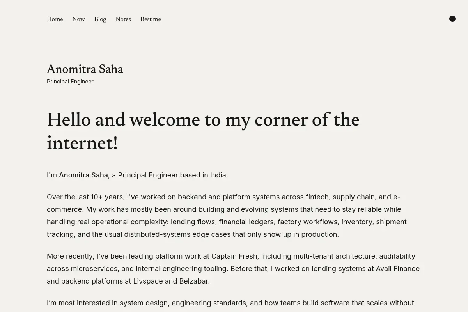The height and width of the screenshot is (312, 468).
Task: Toggle the dark mode circle icon
Action: pos(452,19)
